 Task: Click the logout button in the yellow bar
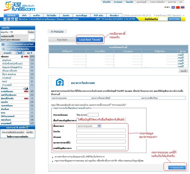pos(174,19)
